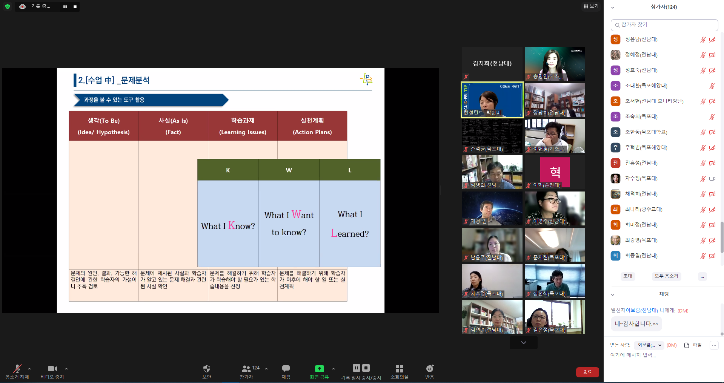The image size is (724, 383).
Task: Open the more options menu beside 모두 음소거
Action: pos(702,277)
